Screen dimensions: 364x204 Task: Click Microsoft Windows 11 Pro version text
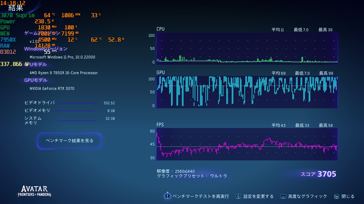coord(62,57)
